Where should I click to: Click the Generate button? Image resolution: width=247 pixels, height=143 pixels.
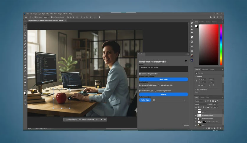point(163,94)
